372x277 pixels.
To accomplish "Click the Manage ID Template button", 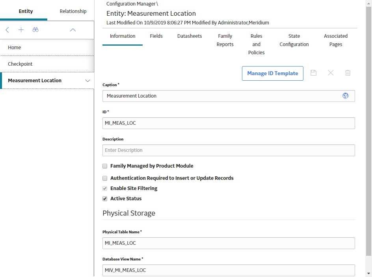I will pos(273,74).
